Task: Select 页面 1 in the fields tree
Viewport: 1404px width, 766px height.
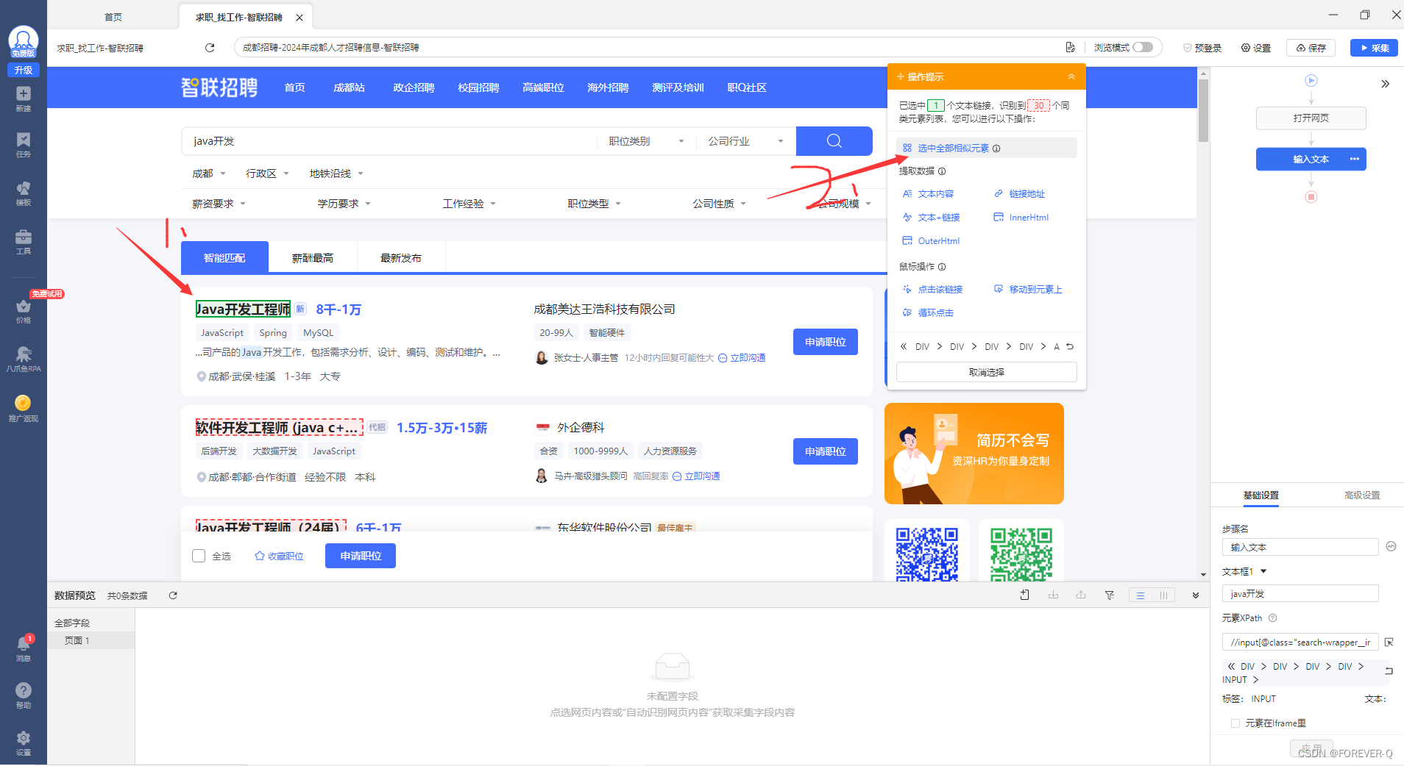Action: [91, 640]
